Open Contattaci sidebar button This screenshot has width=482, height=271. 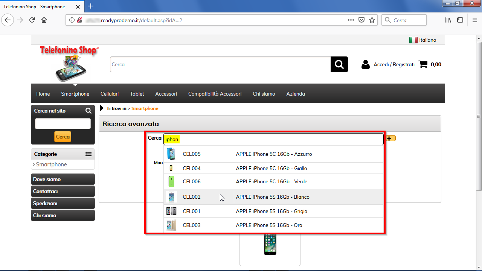coord(63,191)
